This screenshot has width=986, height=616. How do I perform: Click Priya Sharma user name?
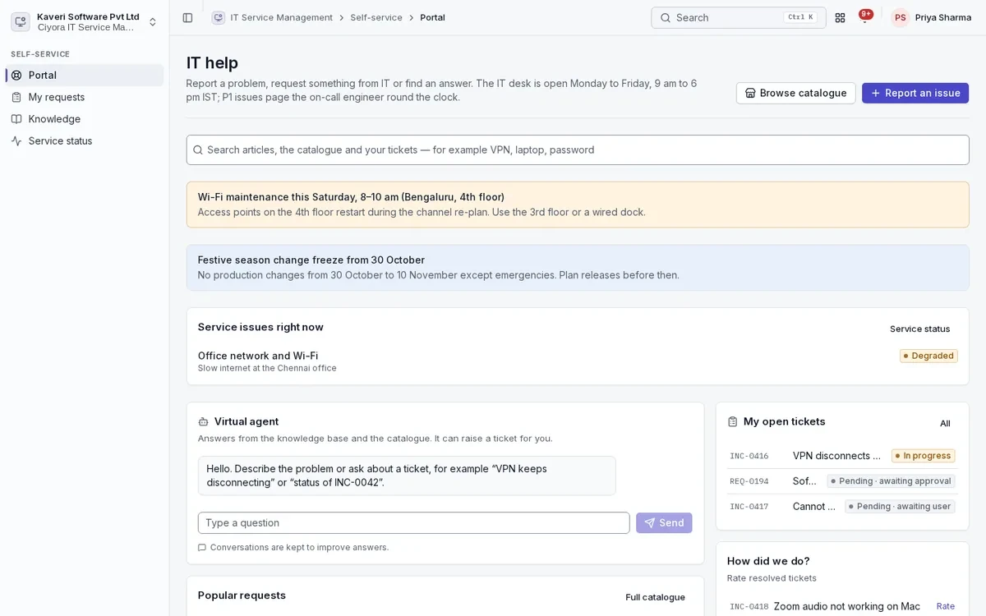click(942, 17)
